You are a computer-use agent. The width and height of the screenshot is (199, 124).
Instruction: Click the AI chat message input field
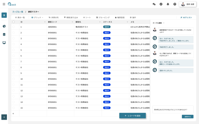[x=173, y=109]
